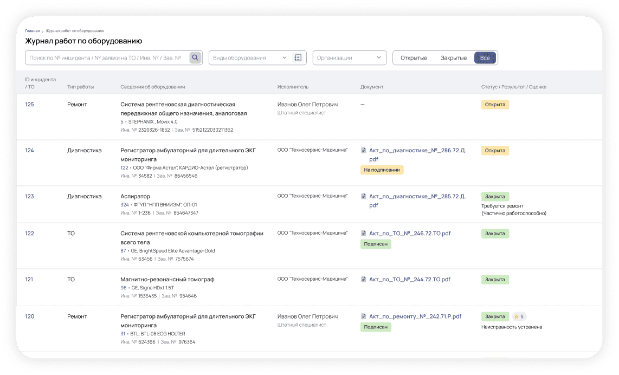Click document icon next to Акт_по_ТО_№_246.72.ТО.pdf
Screen dimensions: 619x375
363,233
